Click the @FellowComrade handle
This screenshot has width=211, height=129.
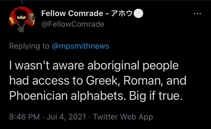click(73, 24)
